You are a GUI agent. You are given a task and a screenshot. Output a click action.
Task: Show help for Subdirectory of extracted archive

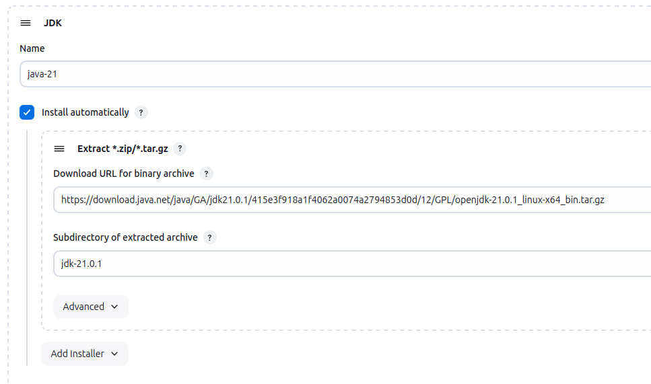click(210, 237)
